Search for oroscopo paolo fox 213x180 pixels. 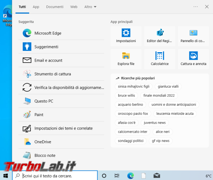pos(133,113)
